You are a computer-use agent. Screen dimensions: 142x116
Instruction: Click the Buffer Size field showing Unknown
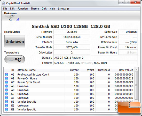(x=128, y=32)
